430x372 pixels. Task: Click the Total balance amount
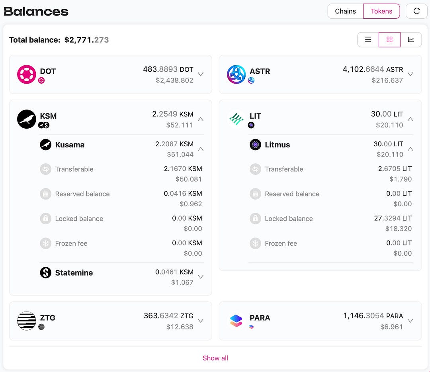click(86, 40)
